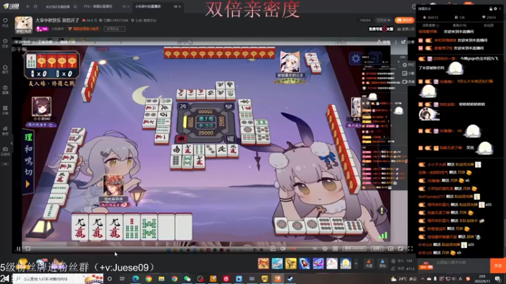Click the Windows taskbar search box
506x284 pixels.
click(58, 279)
